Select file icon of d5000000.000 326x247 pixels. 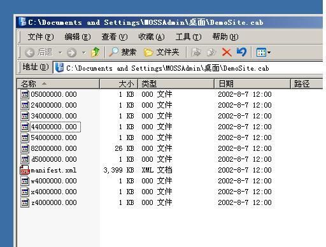coord(25,159)
